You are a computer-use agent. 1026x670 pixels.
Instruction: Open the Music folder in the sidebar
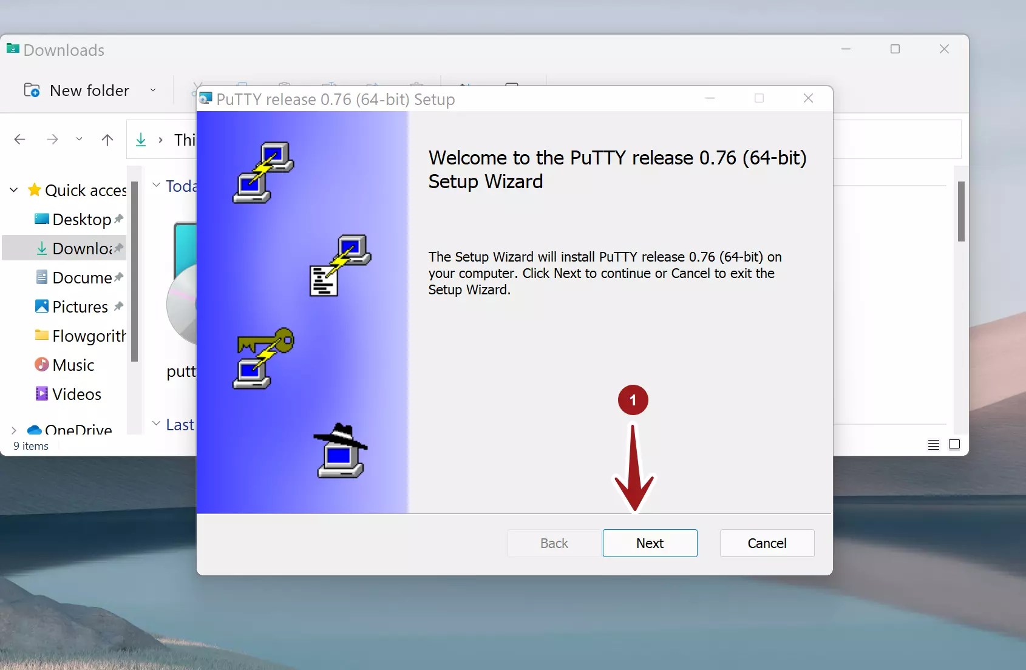tap(73, 365)
